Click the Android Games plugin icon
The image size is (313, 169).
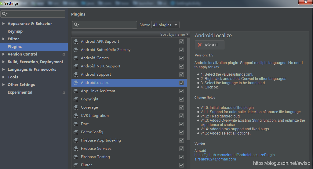pyautogui.click(x=76, y=58)
